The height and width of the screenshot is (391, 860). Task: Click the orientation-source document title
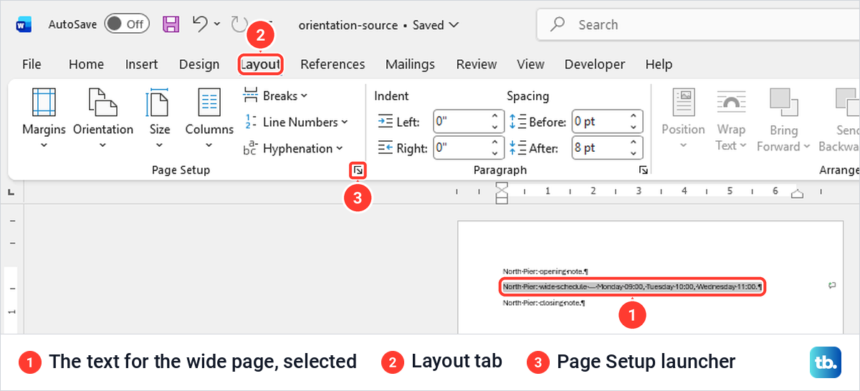pos(348,25)
